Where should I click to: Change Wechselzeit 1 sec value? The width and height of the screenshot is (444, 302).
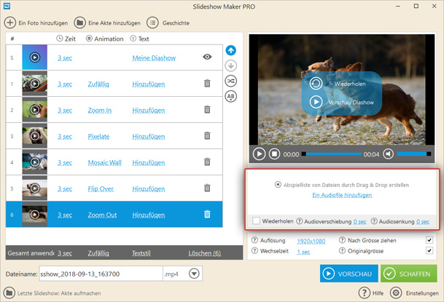point(303,252)
